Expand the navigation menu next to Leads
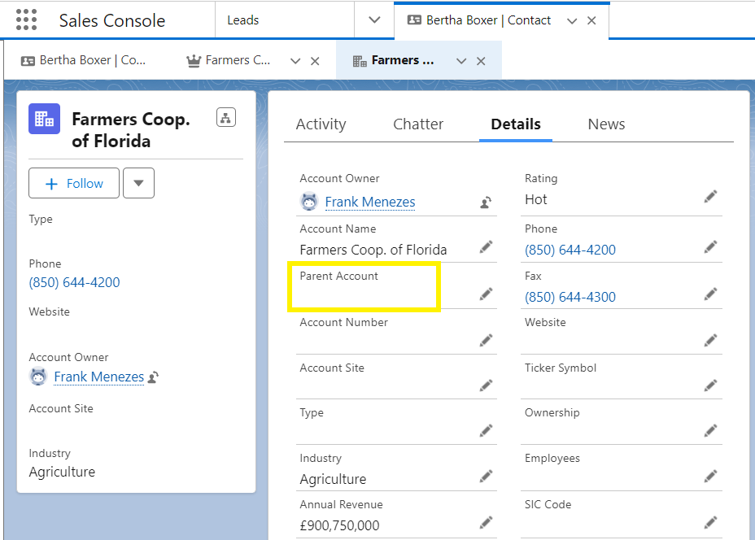The height and width of the screenshot is (540, 755). click(374, 20)
